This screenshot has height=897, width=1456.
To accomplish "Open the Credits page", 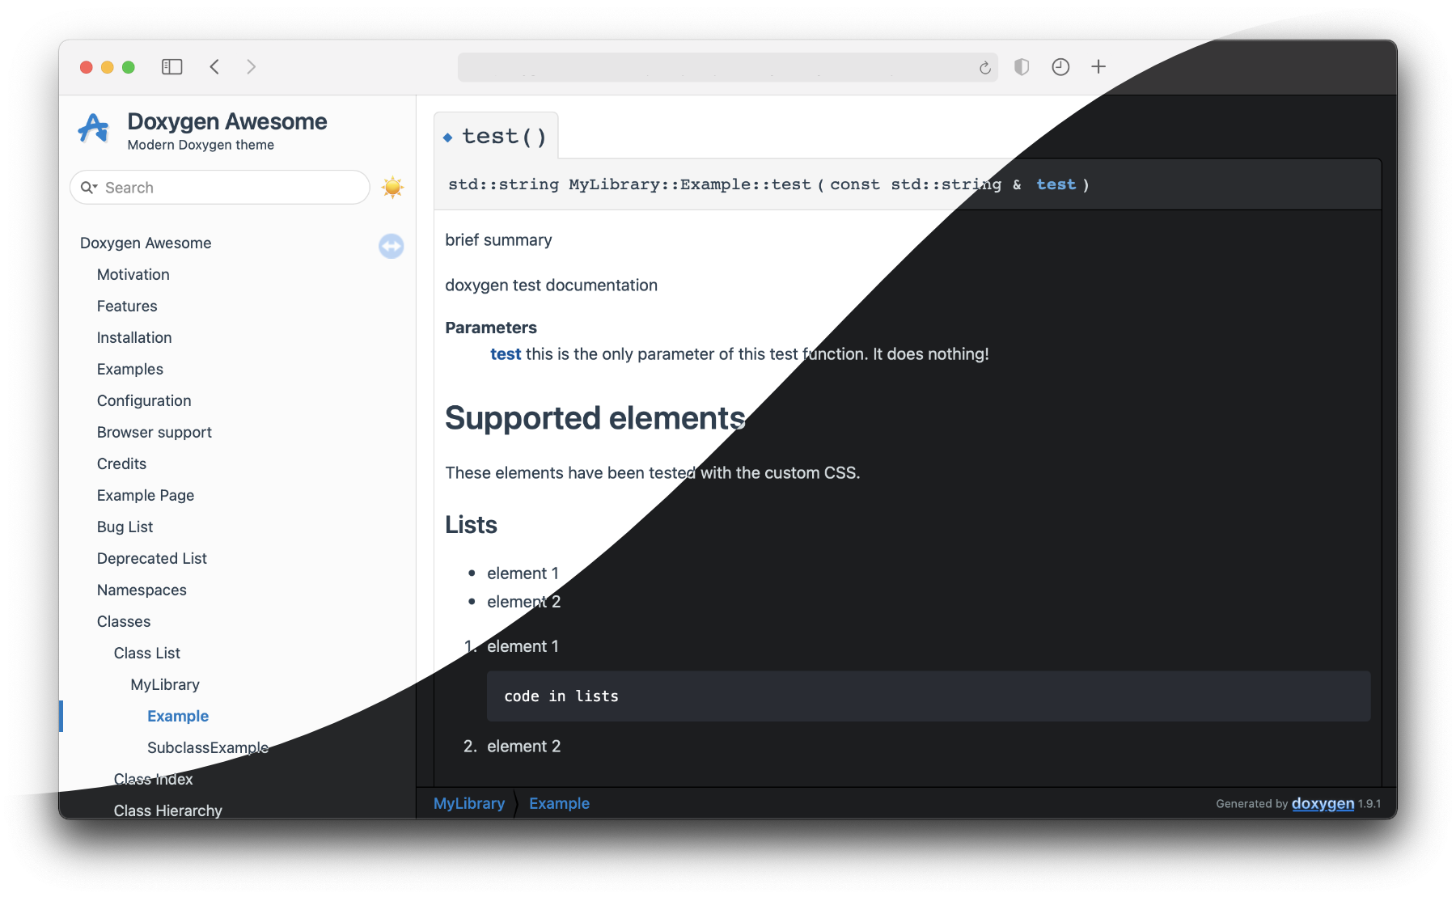I will 121,464.
